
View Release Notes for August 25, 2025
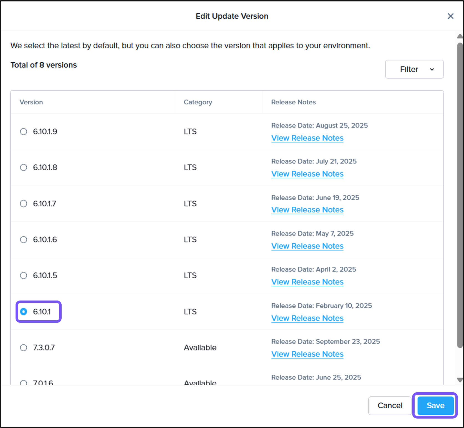tap(307, 138)
